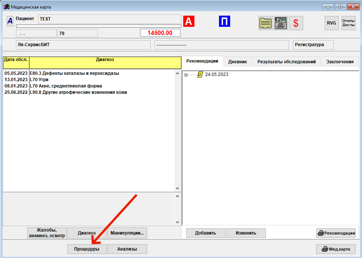The width and height of the screenshot is (362, 258).
Task: Click the Процедуры button
Action: 87,249
